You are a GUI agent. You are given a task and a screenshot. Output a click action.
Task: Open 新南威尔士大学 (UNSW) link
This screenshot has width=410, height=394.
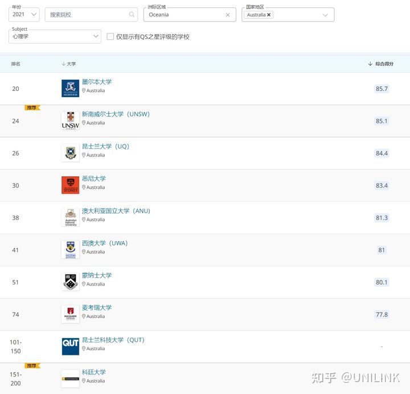[116, 114]
